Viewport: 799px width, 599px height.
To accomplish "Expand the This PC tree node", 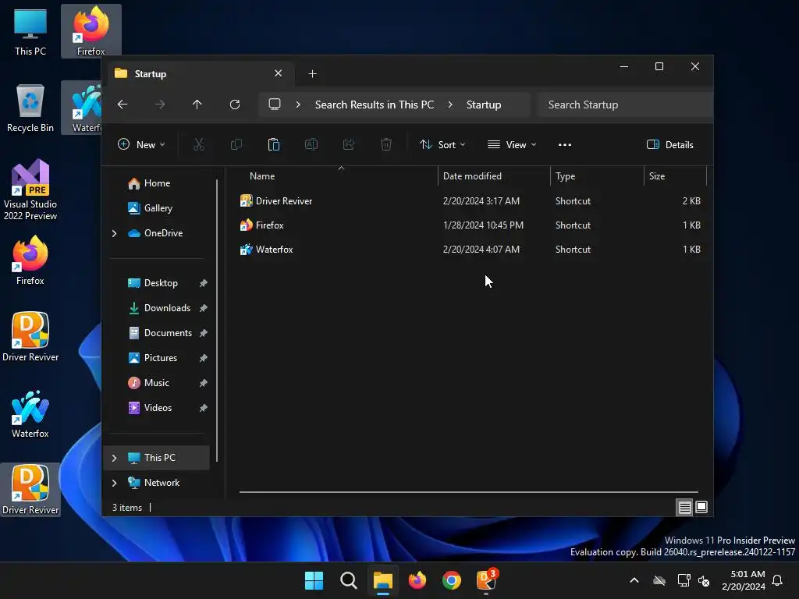I will [x=114, y=458].
